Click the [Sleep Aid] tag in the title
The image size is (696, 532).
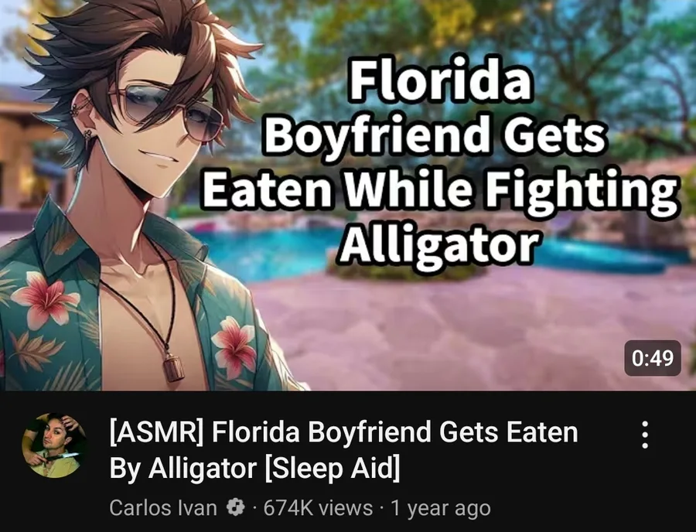coord(332,468)
